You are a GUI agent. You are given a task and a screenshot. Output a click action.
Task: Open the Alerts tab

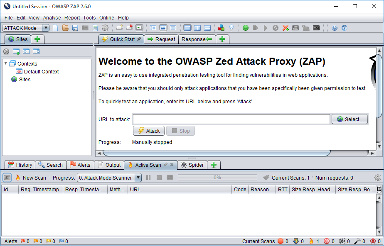click(x=80, y=165)
